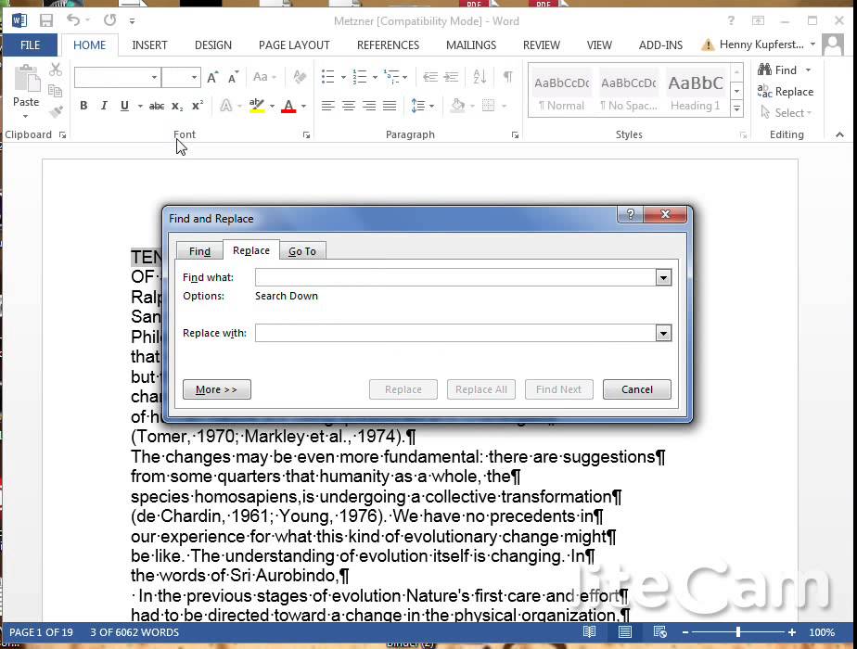Click the Decrease Indent icon

(x=430, y=76)
